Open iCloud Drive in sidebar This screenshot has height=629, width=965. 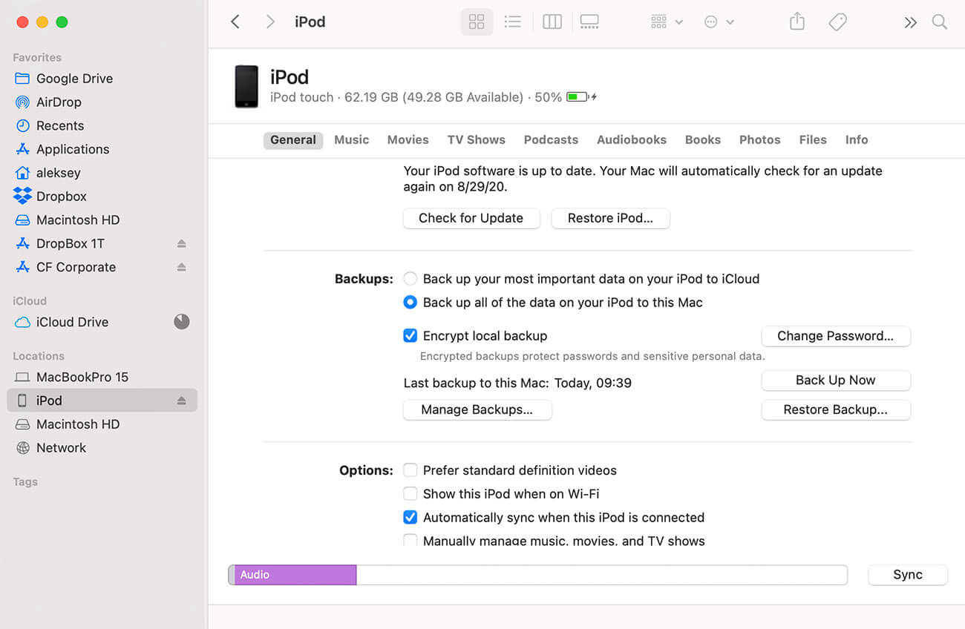[72, 323]
